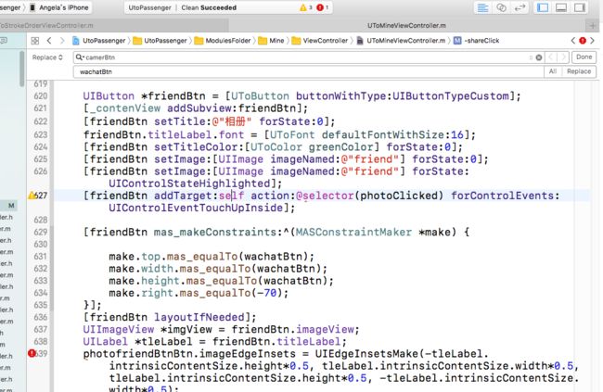Image resolution: width=603 pixels, height=392 pixels.
Task: Click line number 635 in gutter
Action: 41,305
